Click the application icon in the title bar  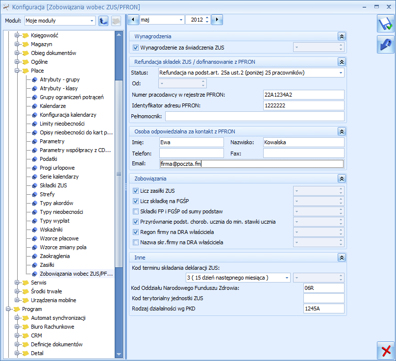pos(6,7)
